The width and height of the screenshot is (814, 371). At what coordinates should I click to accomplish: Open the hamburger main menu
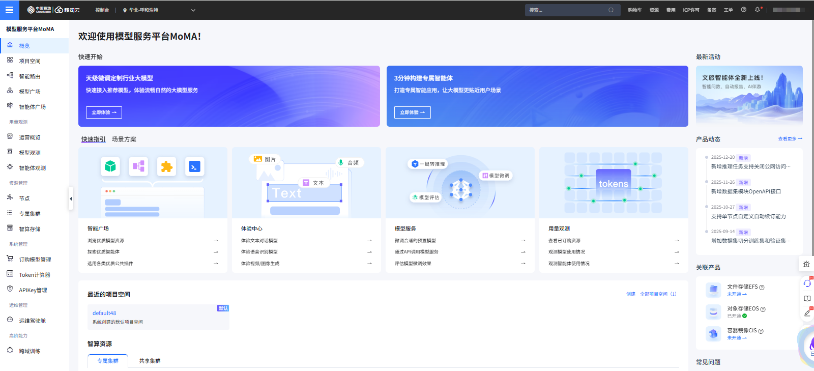pos(9,10)
